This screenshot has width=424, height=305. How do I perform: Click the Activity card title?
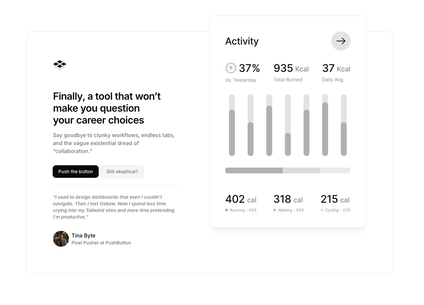(242, 41)
